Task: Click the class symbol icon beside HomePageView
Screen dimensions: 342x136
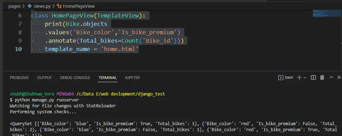Action: coord(59,6)
